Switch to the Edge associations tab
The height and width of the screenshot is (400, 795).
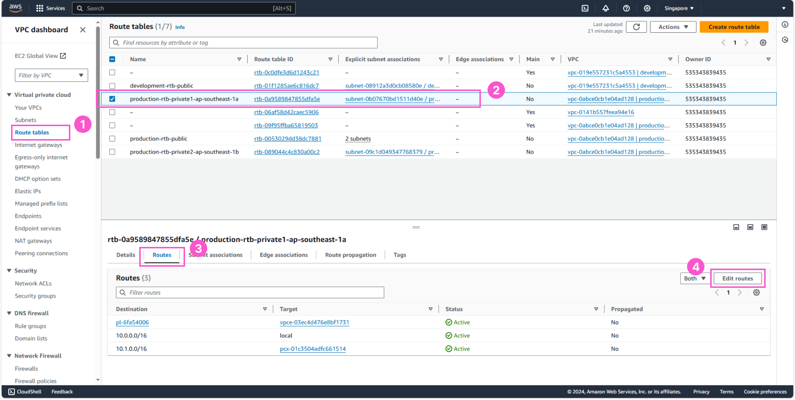pos(284,255)
